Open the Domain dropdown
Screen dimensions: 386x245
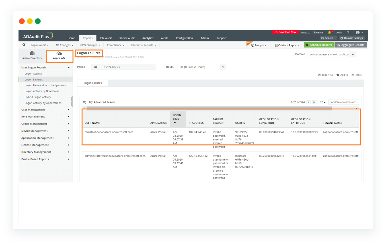[x=331, y=54]
